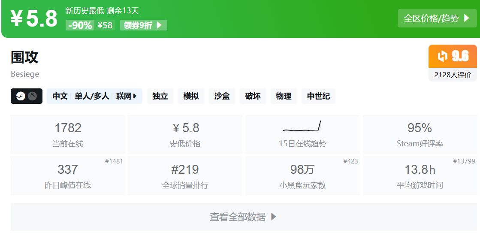Click the game title 围攻
This screenshot has height=233, width=480.
pyautogui.click(x=24, y=57)
